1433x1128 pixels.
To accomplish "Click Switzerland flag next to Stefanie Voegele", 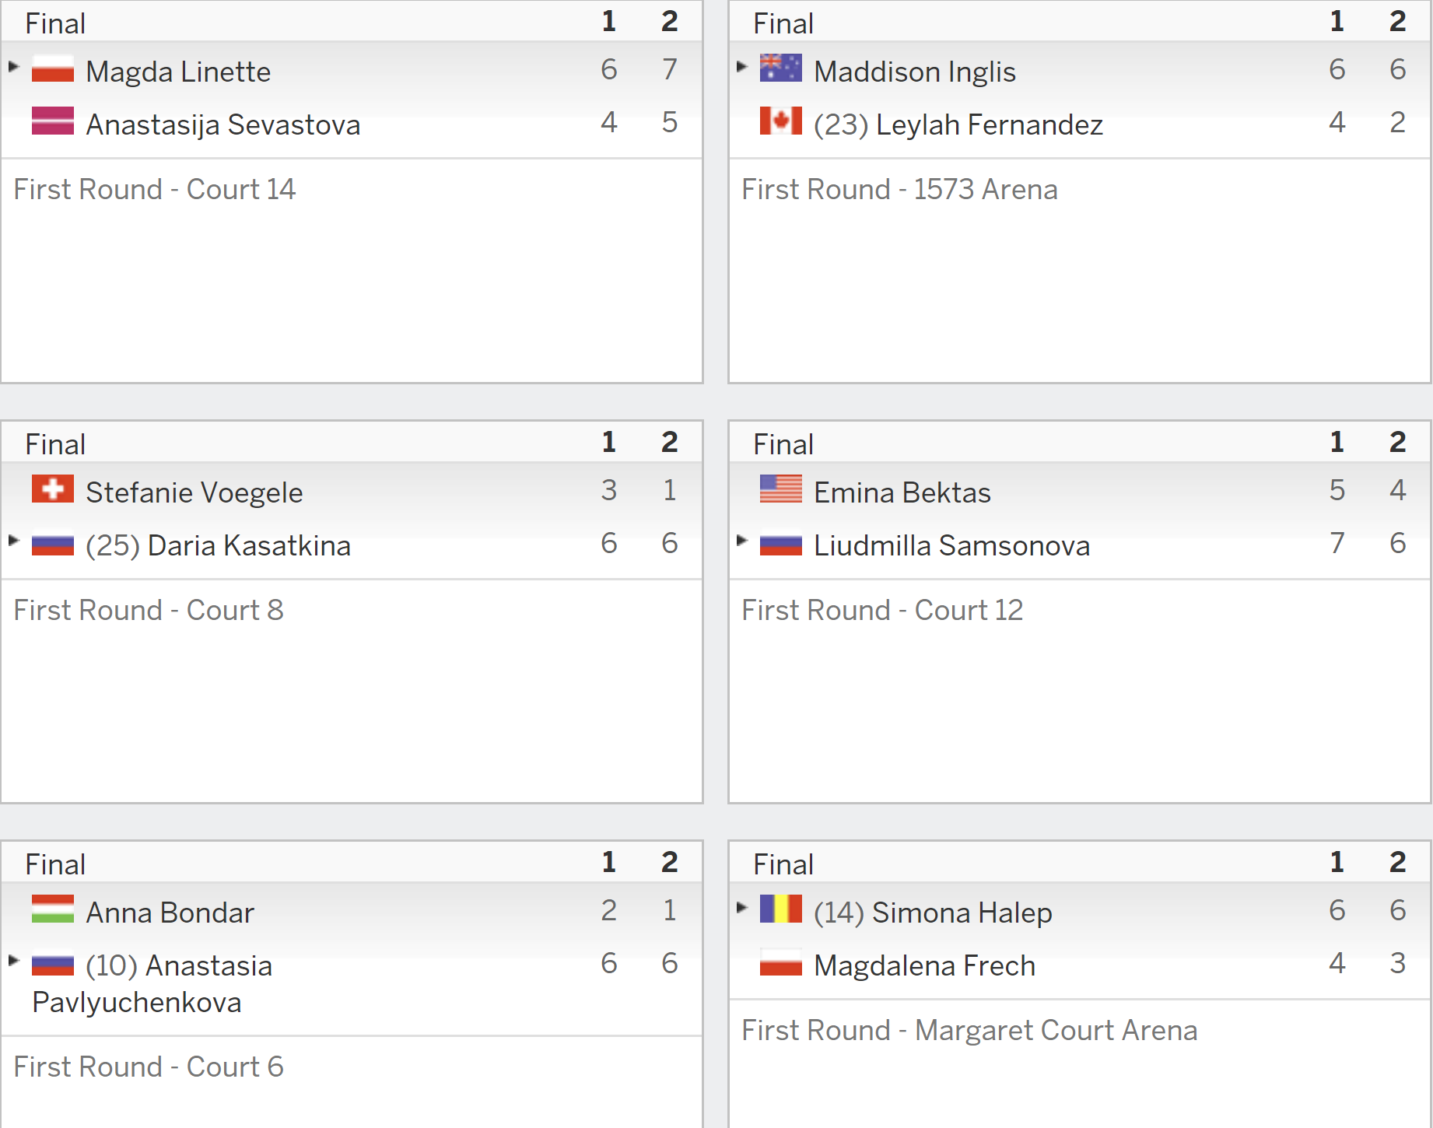I will pyautogui.click(x=53, y=489).
